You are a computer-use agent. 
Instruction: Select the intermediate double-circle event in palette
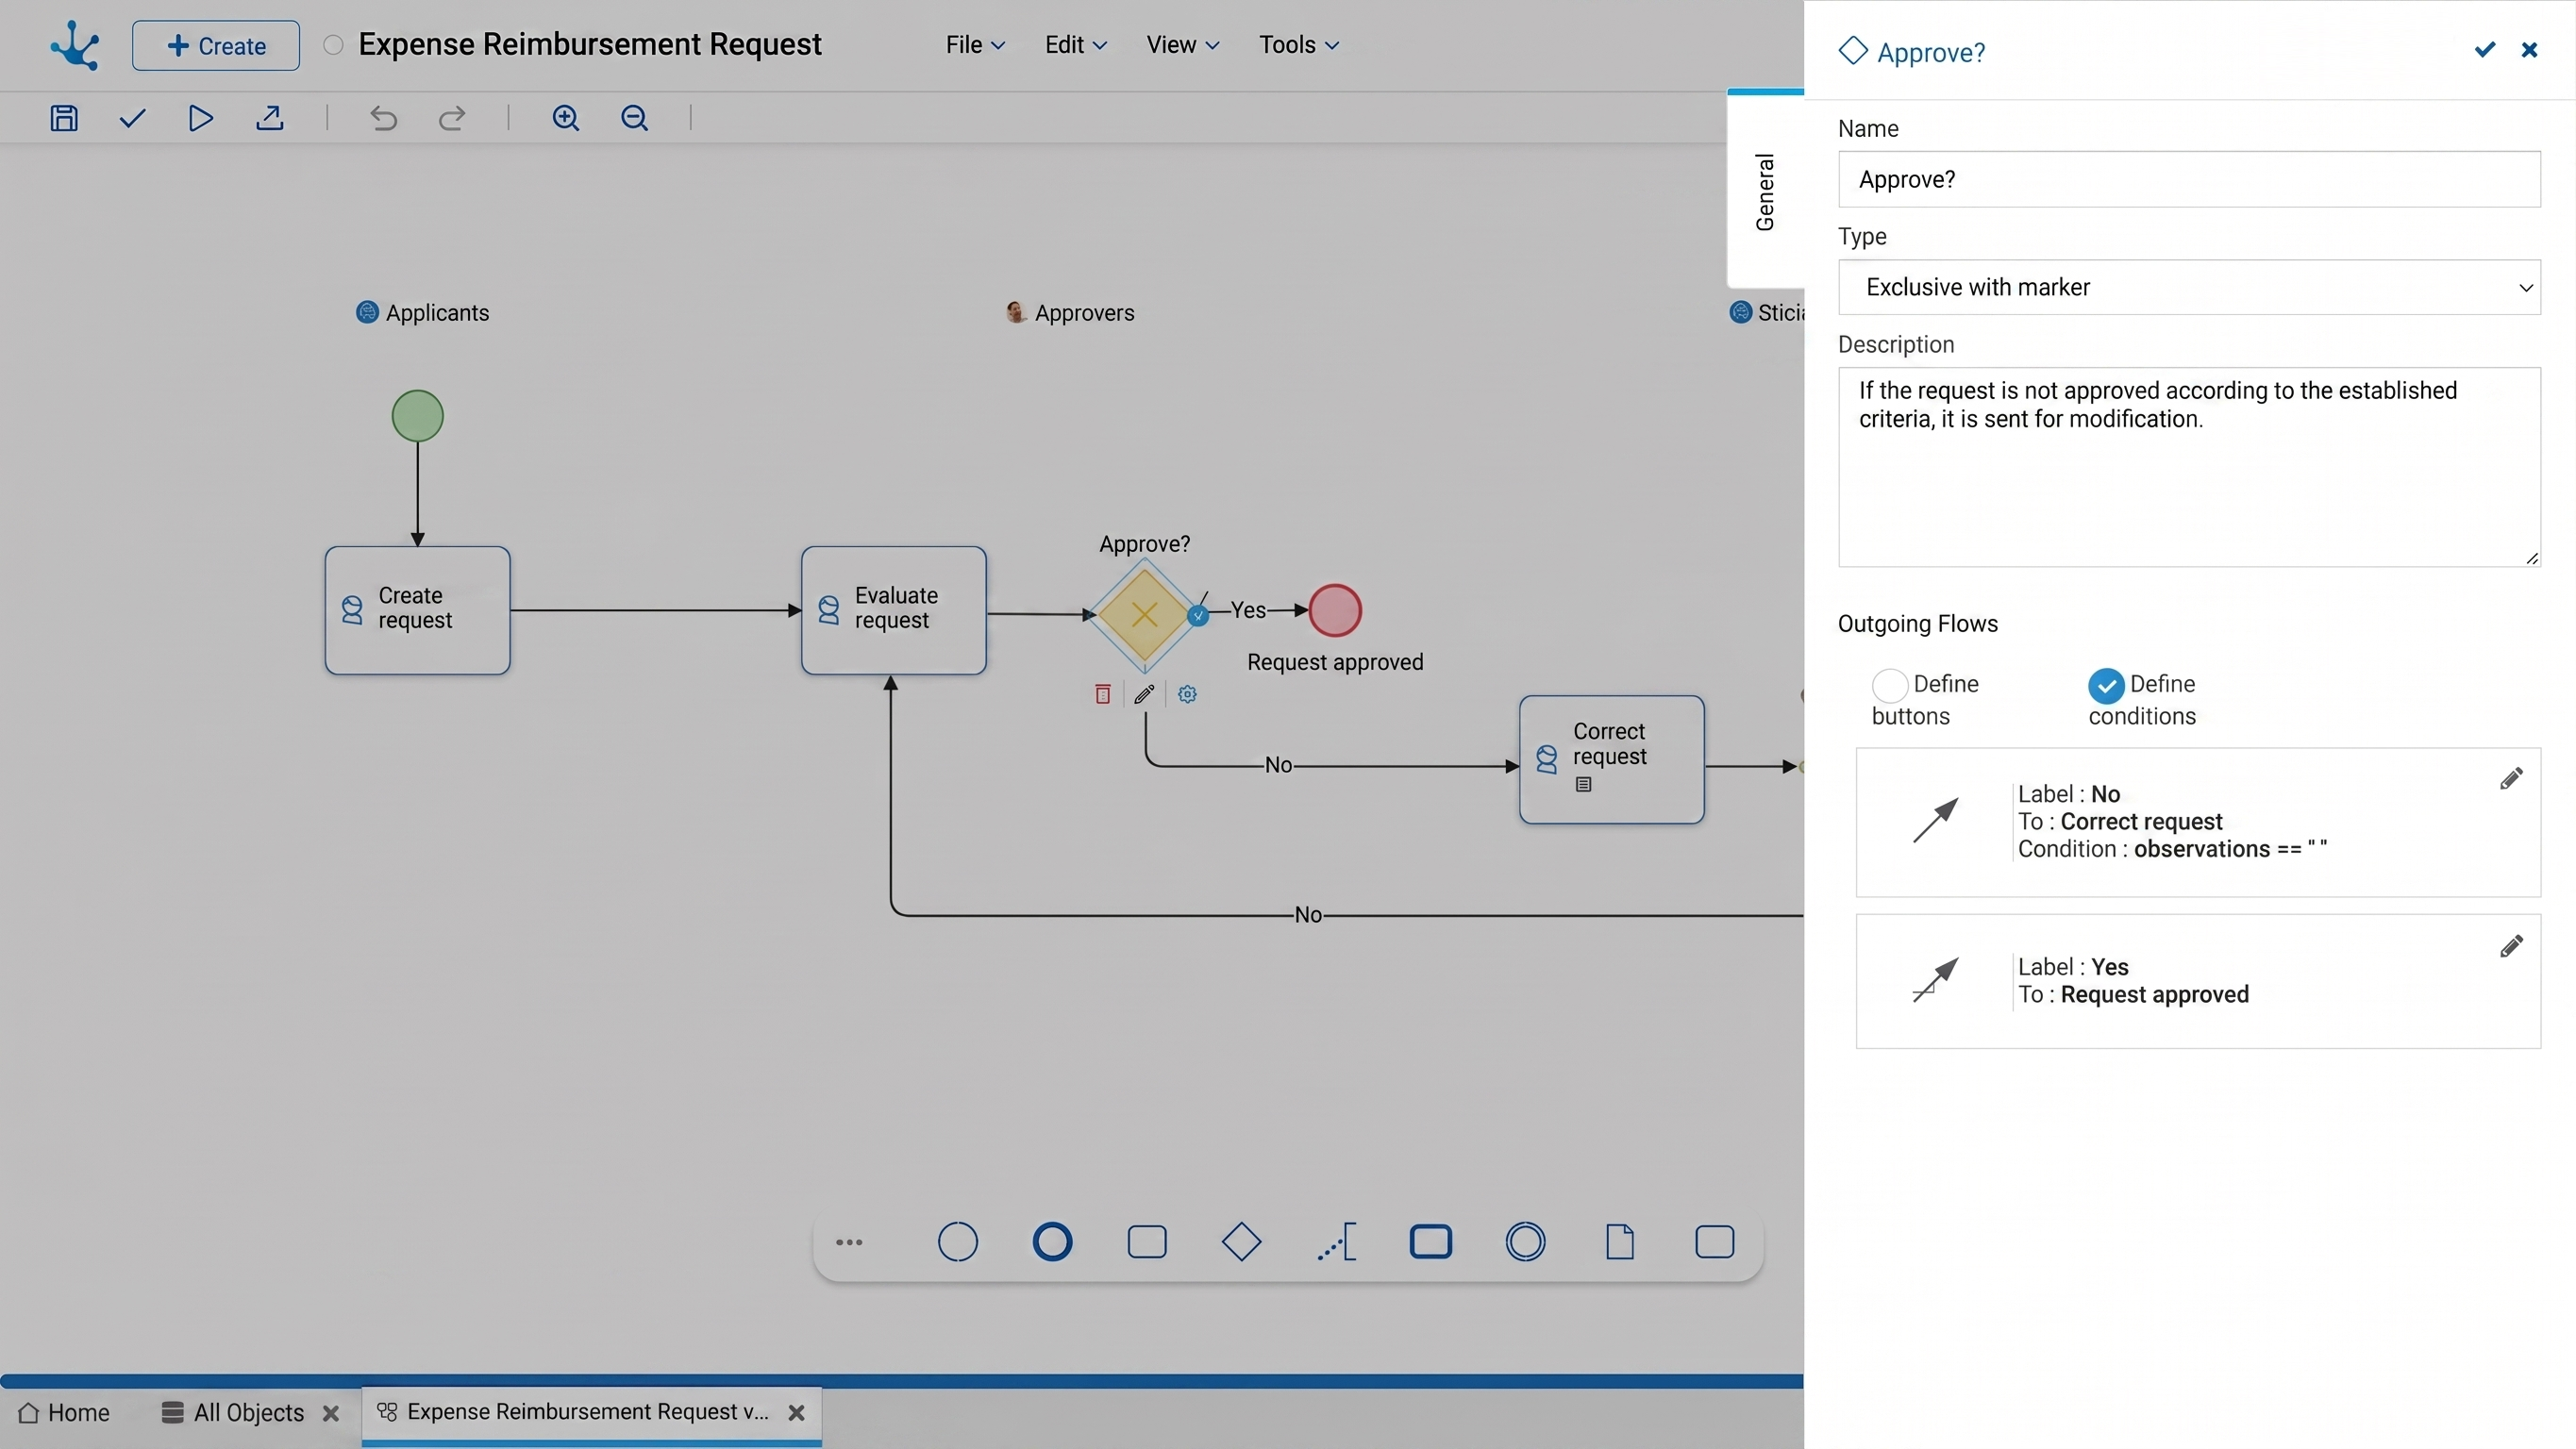[1525, 1242]
